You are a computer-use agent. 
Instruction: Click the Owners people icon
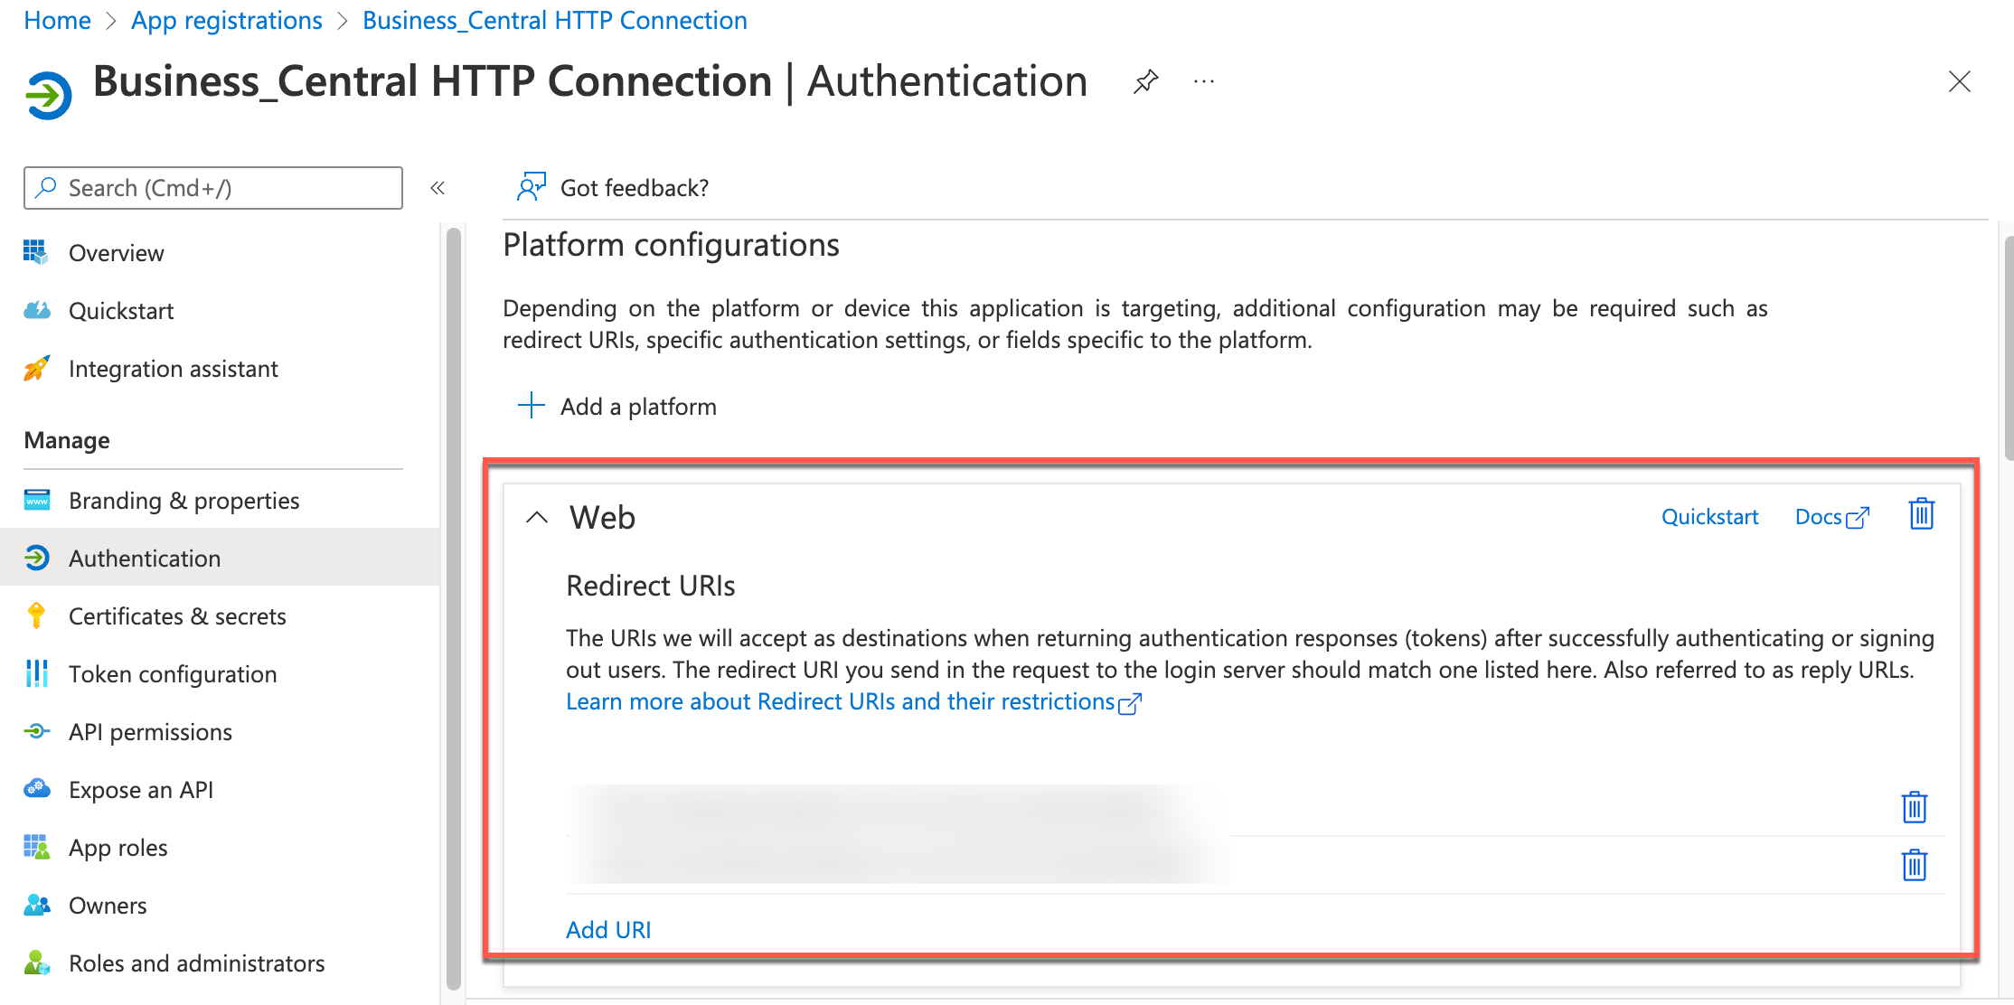coord(36,906)
